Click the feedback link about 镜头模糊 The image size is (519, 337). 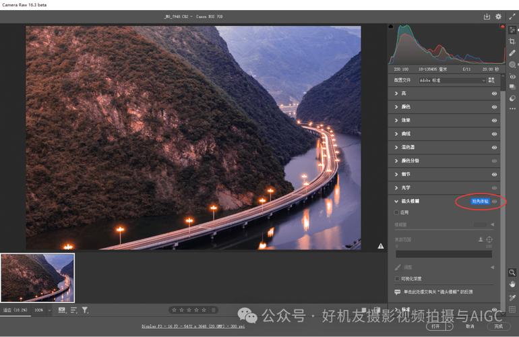click(438, 292)
